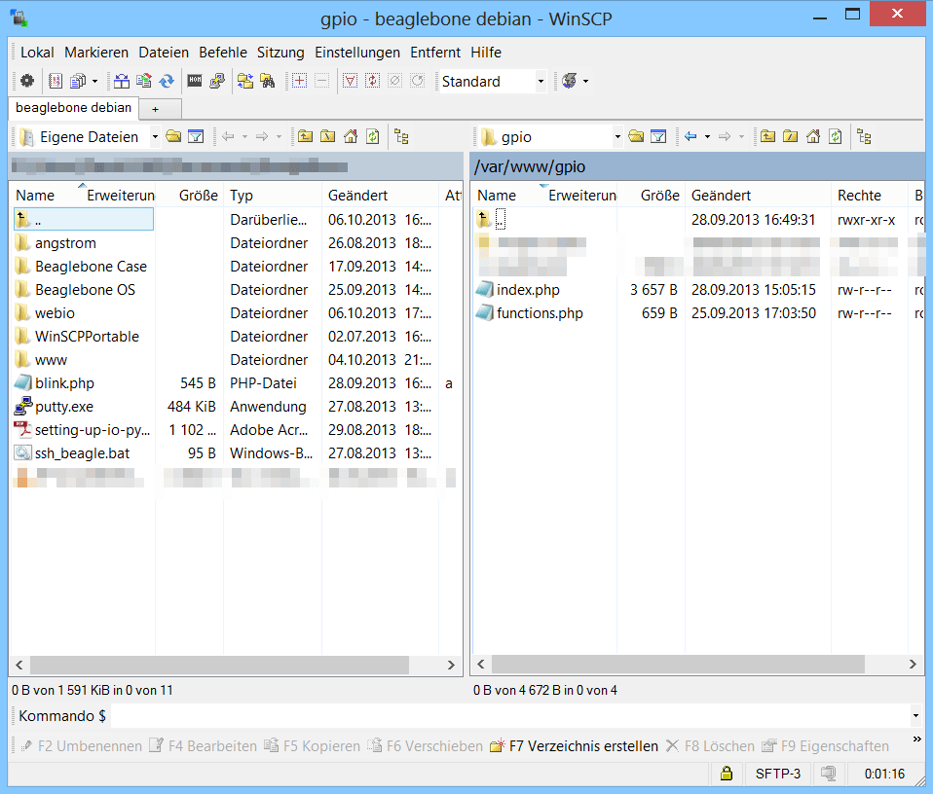
Task: Go to local root directory icon
Action: pyautogui.click(x=328, y=136)
